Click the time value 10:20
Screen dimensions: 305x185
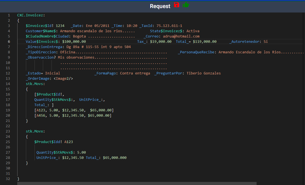[132, 26]
